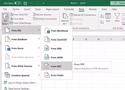
Task: Click the Properties button
Action: pos(76,19)
